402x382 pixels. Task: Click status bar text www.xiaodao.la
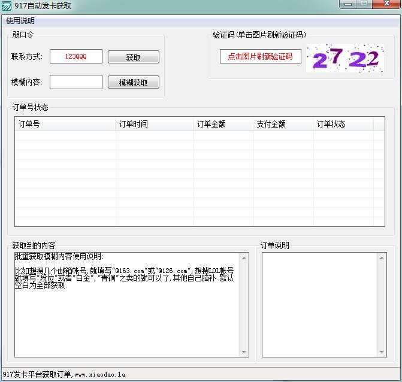pyautogui.click(x=100, y=375)
